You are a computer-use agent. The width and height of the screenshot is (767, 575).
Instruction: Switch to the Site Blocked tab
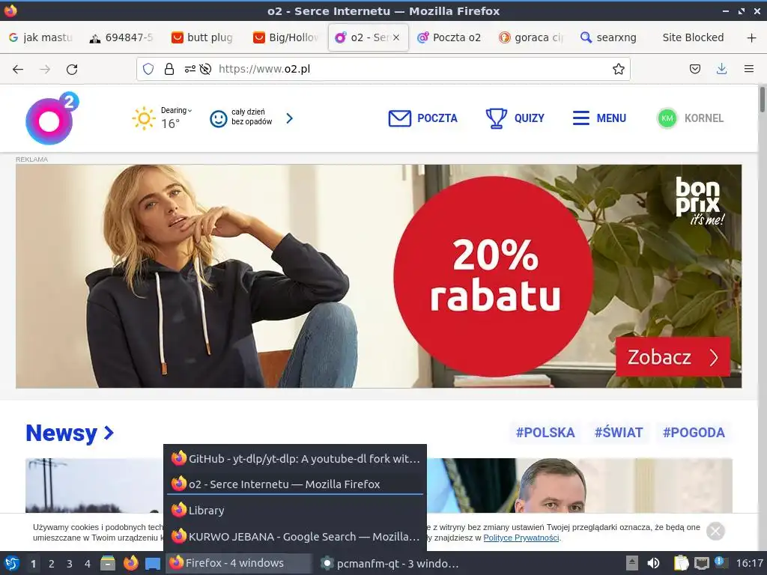[x=693, y=37]
